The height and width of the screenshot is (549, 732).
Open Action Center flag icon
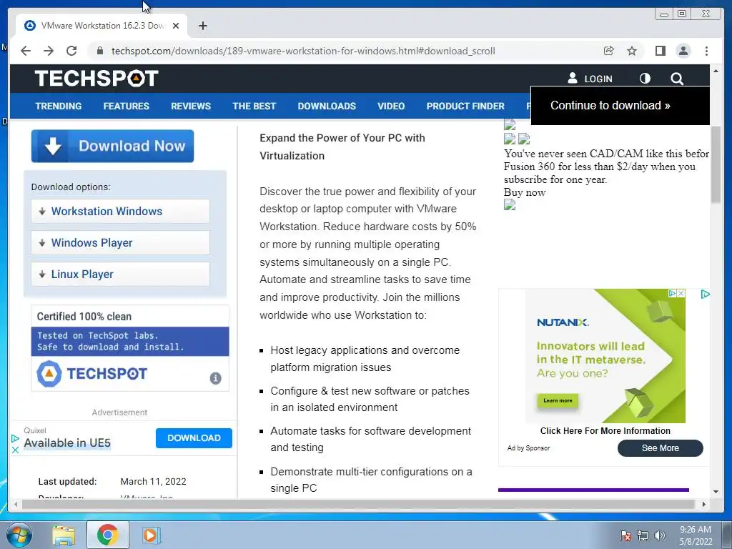click(x=625, y=535)
